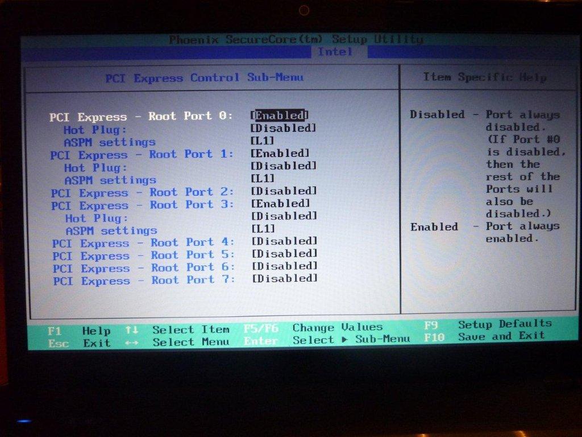This screenshot has height=437, width=582.
Task: Change Root Port 5 Disabled value
Action: point(285,254)
